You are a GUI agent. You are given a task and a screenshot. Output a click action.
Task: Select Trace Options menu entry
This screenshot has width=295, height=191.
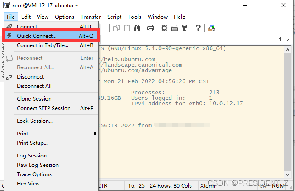coord(51,174)
